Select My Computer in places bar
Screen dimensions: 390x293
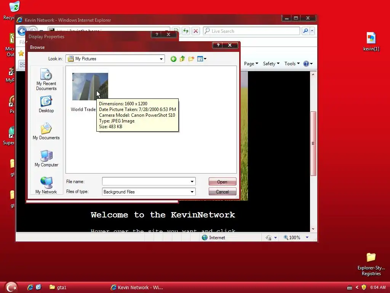[x=46, y=159]
